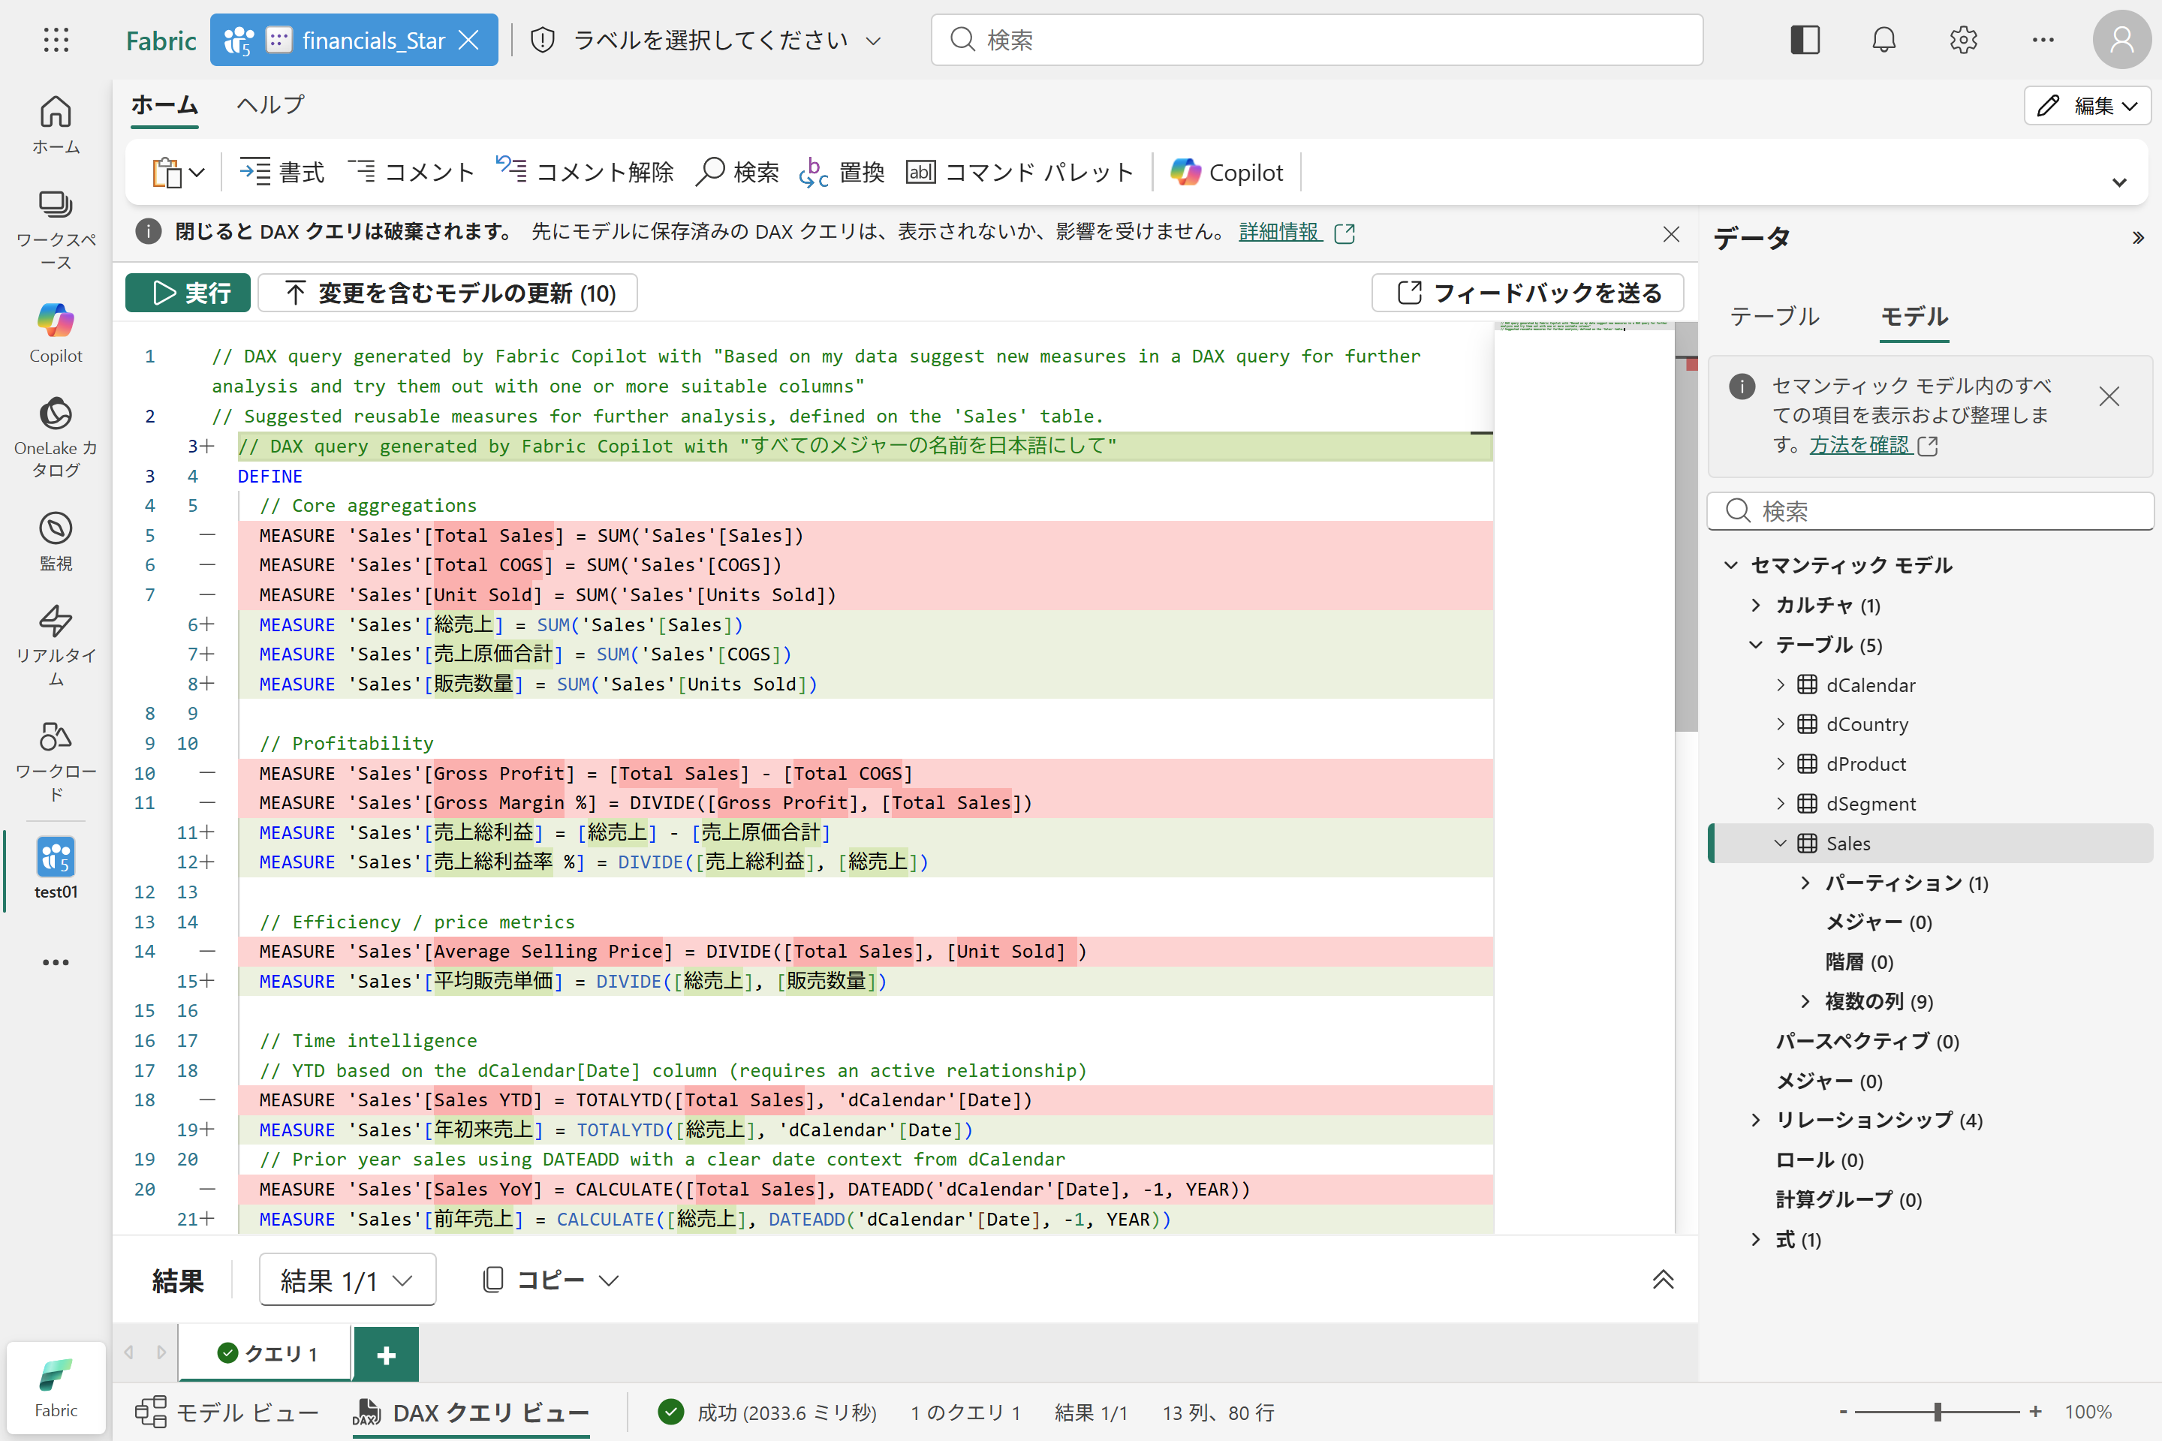The height and width of the screenshot is (1441, 2162).
Task: Switch to the テーブル tab
Action: click(x=1774, y=317)
